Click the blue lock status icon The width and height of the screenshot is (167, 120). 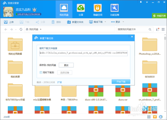click(x=161, y=117)
